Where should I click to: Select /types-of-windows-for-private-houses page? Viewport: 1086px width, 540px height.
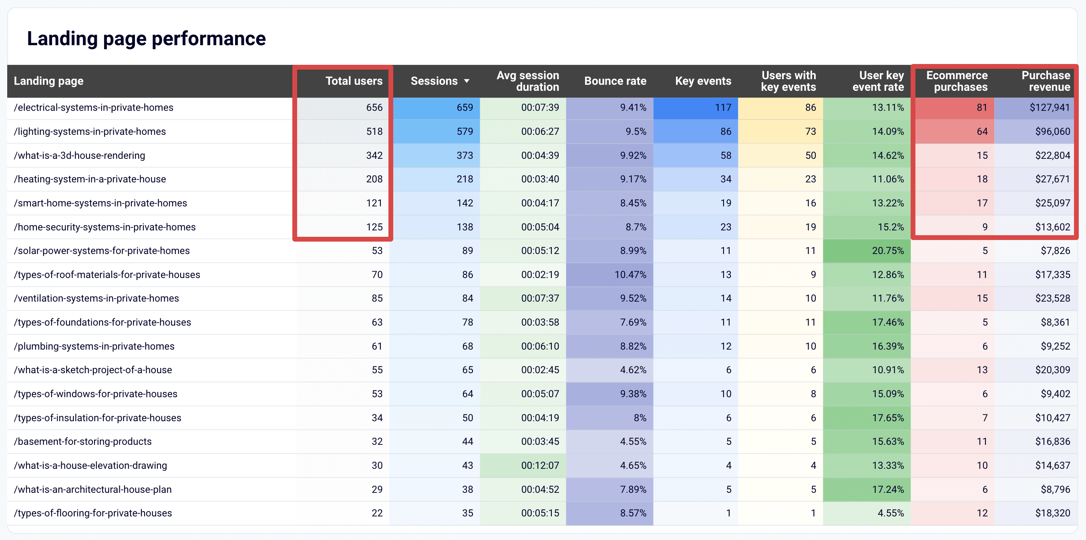point(96,394)
